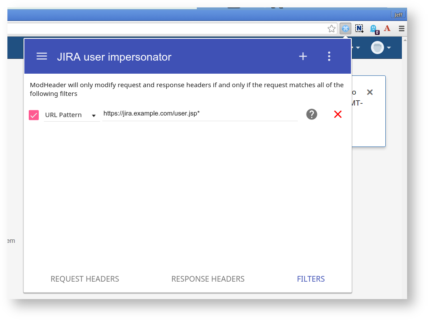
Task: Click the plus icon to add a filter
Action: pyautogui.click(x=303, y=56)
